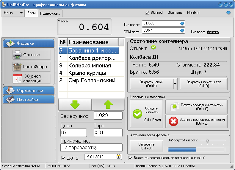Image resolution: width=235 pixels, height=170 pixels.
Task: Toggle the дата checkbox
Action: [63, 158]
